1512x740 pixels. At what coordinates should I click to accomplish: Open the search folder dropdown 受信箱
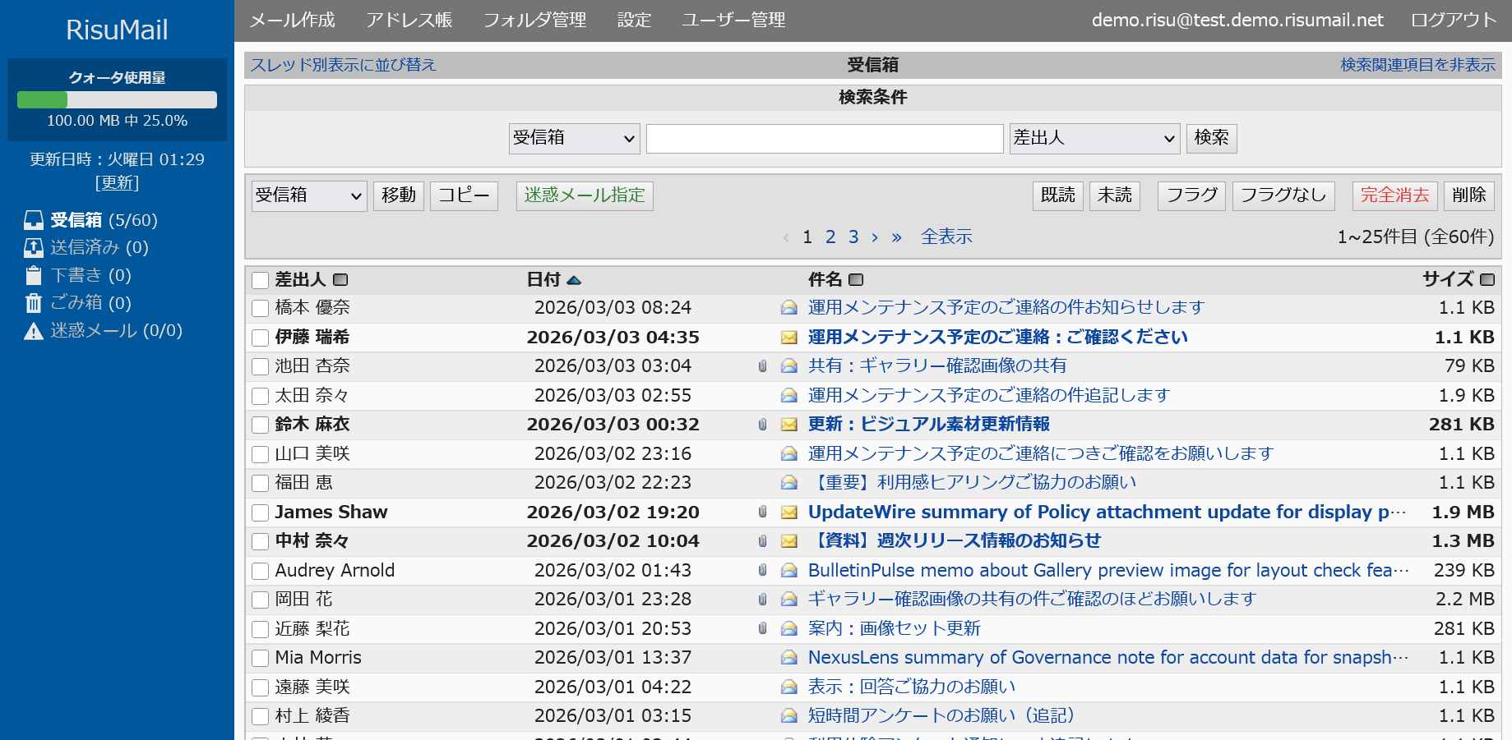click(x=574, y=139)
